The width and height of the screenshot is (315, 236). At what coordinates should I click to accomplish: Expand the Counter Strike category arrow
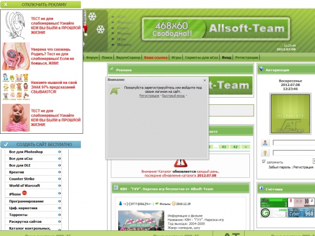coord(59,179)
